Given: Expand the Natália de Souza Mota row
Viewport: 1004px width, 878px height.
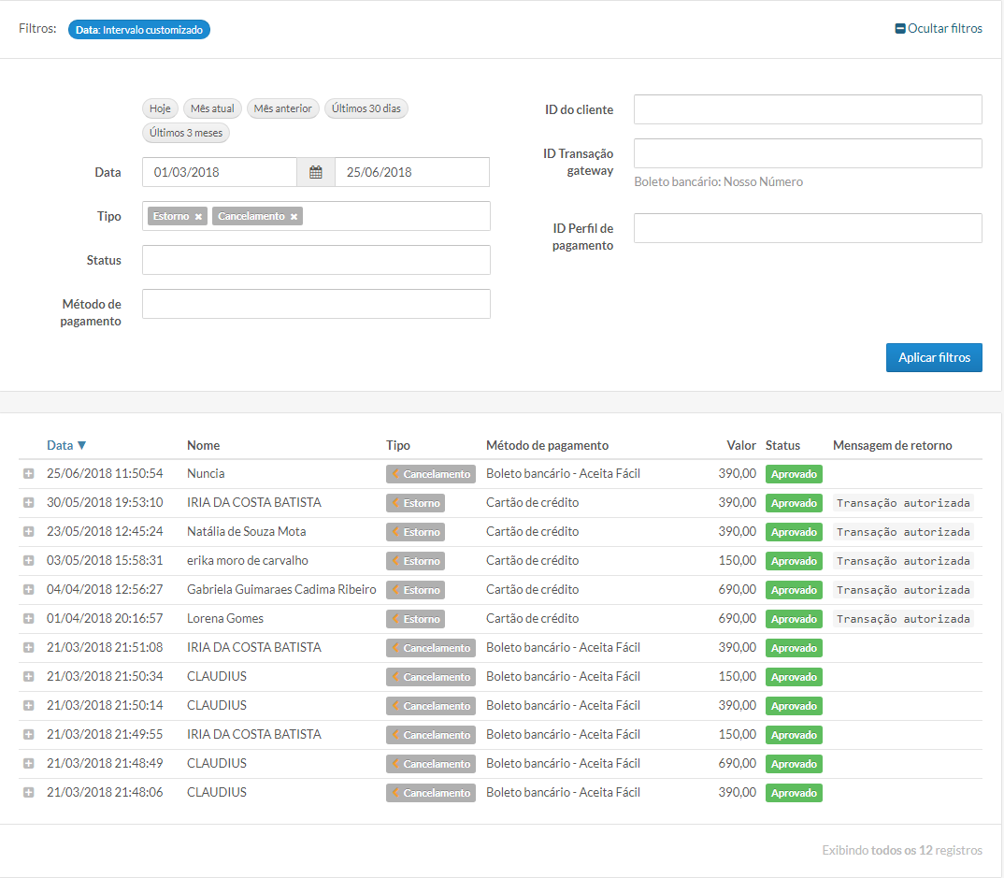Looking at the screenshot, I should point(28,532).
